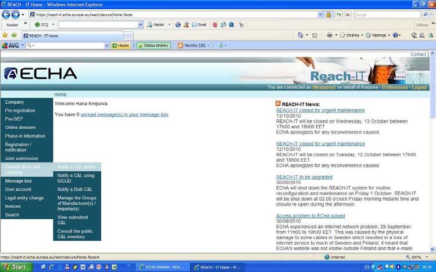Screen dimensions: 436x272
Task: Click the ECHA logo in page header
Action: 41,74
